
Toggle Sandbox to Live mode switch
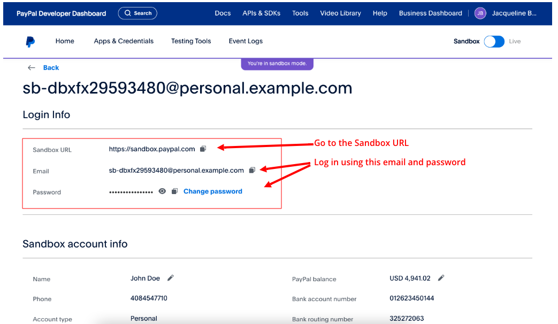tap(494, 42)
